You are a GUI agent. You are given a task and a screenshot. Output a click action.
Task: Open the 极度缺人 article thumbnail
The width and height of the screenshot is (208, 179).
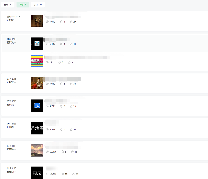click(x=37, y=61)
